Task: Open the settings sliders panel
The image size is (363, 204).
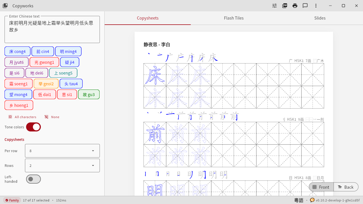Action: (274, 5)
